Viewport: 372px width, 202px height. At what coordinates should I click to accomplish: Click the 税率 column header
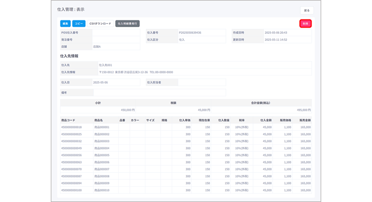(242, 120)
